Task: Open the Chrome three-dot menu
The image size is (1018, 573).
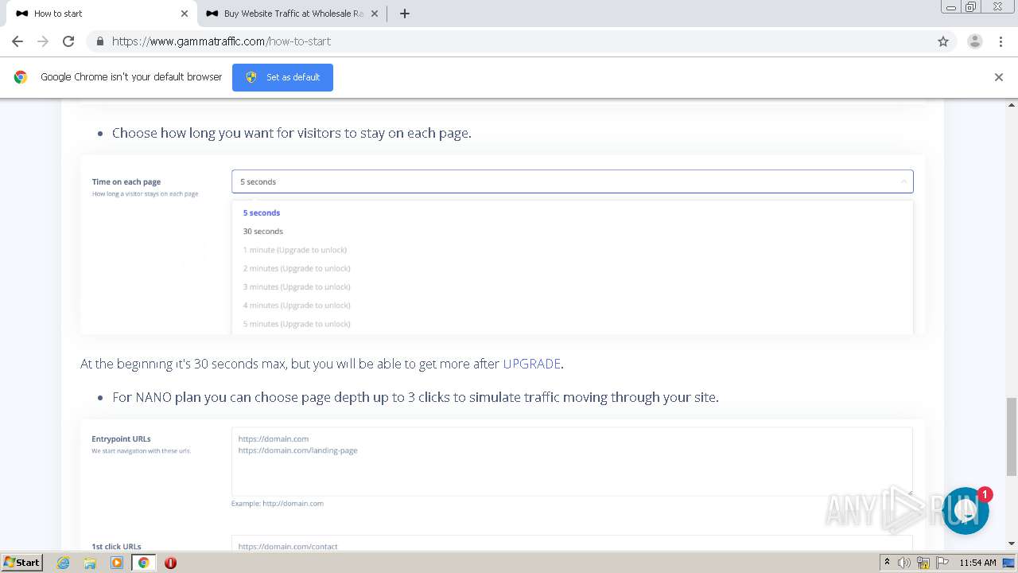Action: [1001, 41]
